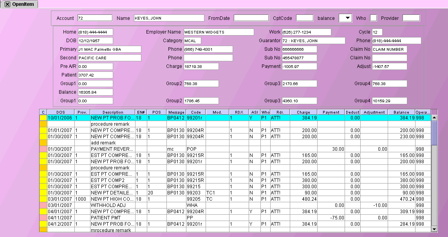Click the empty FromDate field

[251, 18]
